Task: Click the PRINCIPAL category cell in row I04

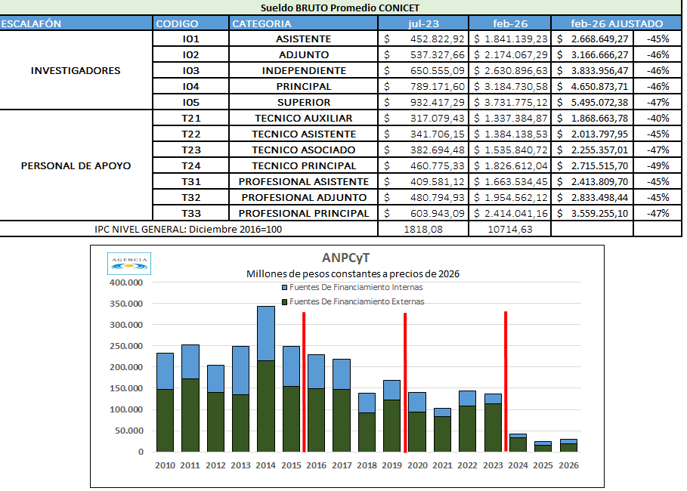Action: 303,86
